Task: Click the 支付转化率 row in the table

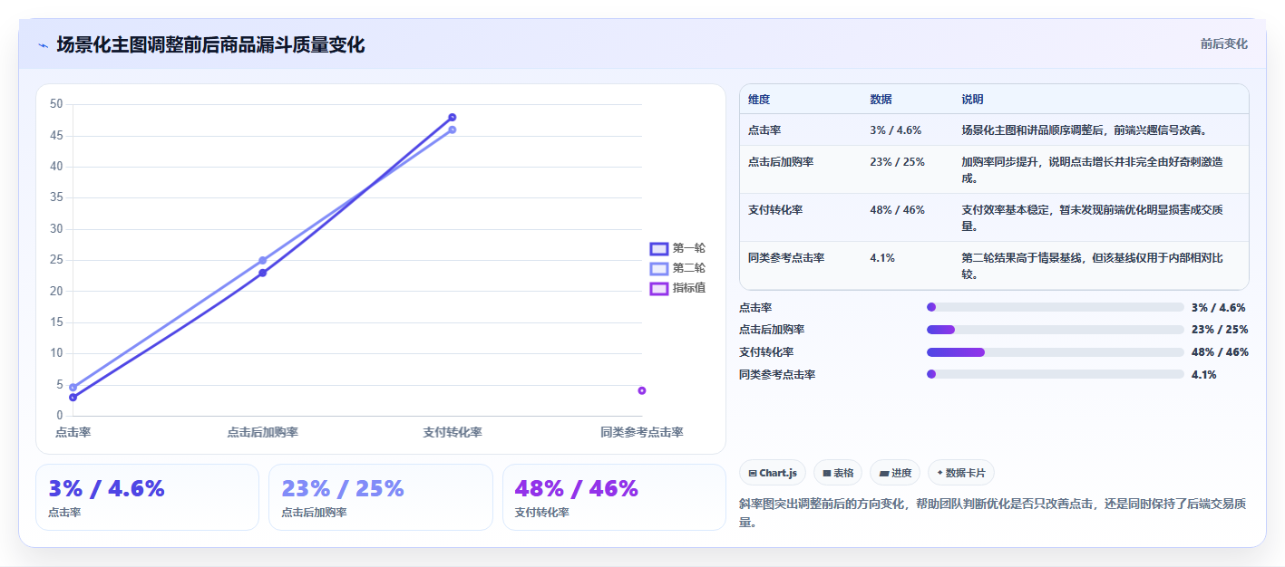Action: (x=994, y=217)
